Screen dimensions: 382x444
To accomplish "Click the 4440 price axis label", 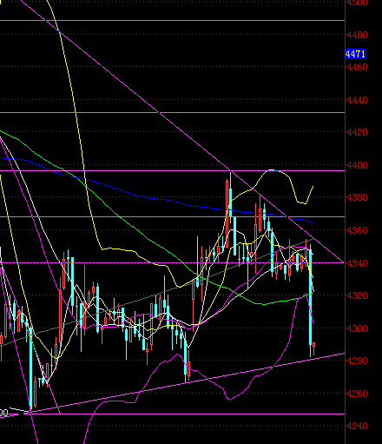I will (358, 100).
